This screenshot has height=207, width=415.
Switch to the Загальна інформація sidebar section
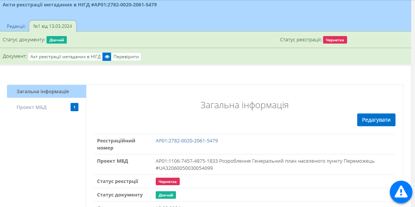42,91
